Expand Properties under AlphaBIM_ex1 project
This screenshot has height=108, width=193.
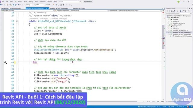pos(169,19)
